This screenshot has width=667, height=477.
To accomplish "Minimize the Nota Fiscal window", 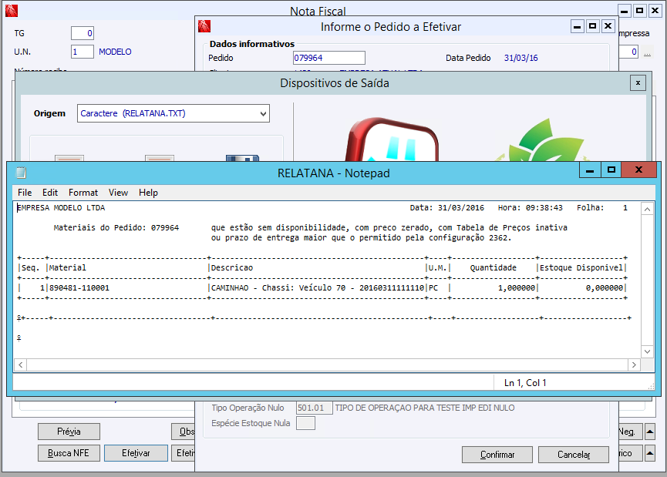I will click(624, 11).
